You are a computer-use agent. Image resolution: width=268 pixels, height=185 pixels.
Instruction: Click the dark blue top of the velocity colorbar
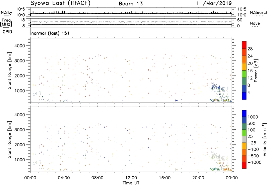coord(244,114)
